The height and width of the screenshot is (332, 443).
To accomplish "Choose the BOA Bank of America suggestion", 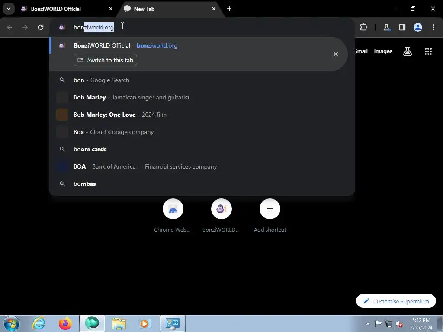I will (202, 166).
